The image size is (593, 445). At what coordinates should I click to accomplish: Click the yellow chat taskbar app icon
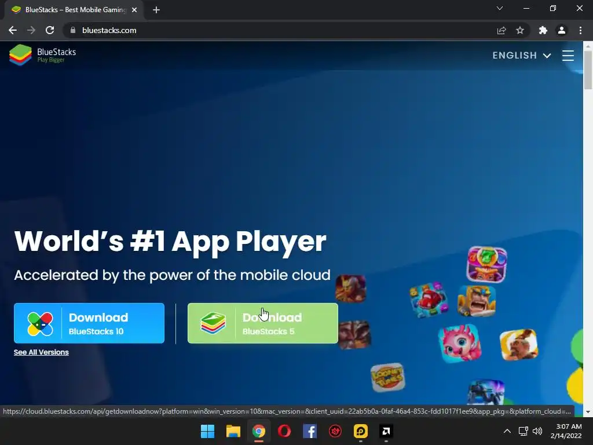361,431
